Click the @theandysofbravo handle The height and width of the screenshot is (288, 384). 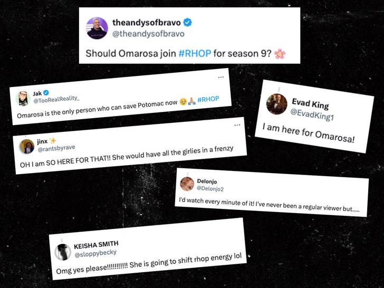pos(148,34)
